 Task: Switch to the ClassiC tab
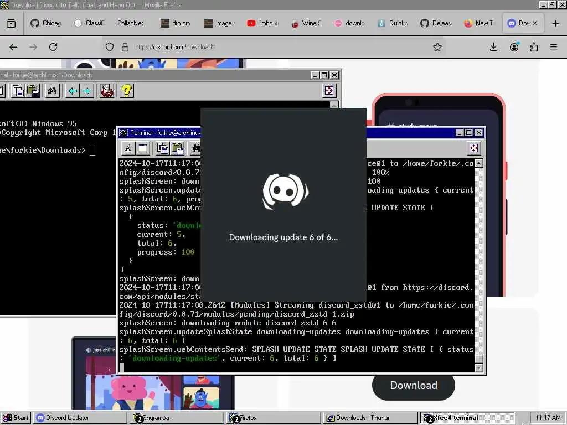click(x=90, y=23)
